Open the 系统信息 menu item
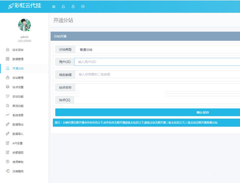240x183 pixels. tap(25, 115)
